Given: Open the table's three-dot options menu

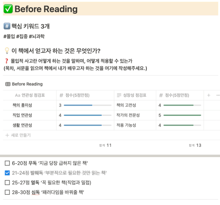Looking at the screenshot, I should tap(218, 95).
